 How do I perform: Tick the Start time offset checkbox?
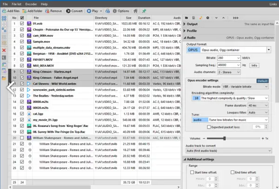(x=192, y=172)
